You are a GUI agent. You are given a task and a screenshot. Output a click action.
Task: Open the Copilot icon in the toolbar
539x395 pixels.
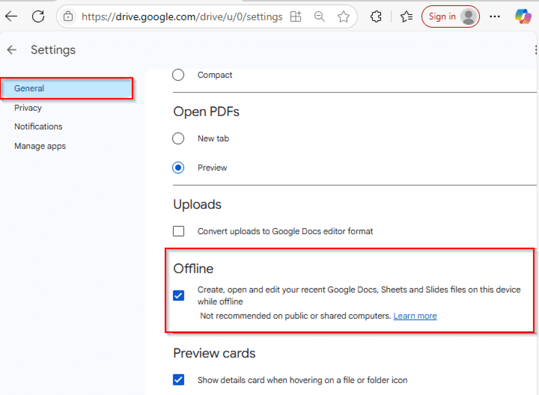click(523, 16)
